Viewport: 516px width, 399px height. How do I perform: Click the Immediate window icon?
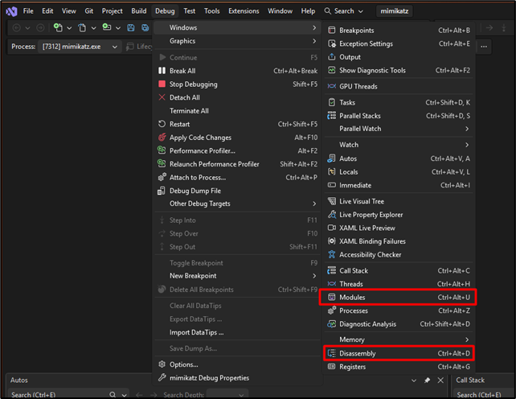tap(332, 185)
